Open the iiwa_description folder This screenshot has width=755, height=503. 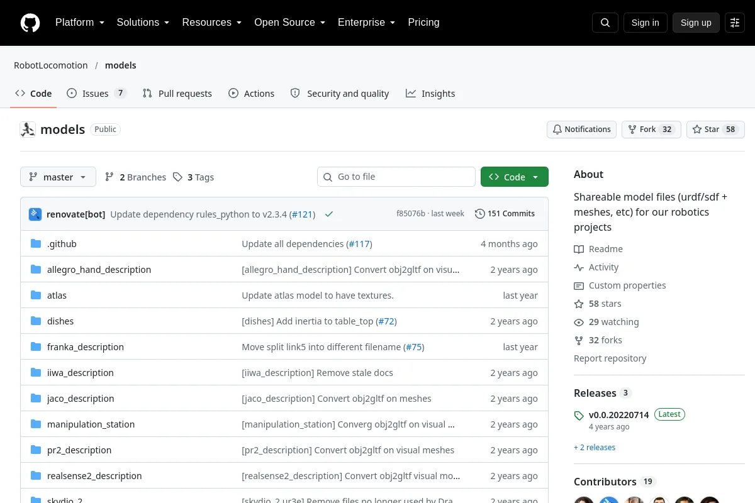(81, 373)
